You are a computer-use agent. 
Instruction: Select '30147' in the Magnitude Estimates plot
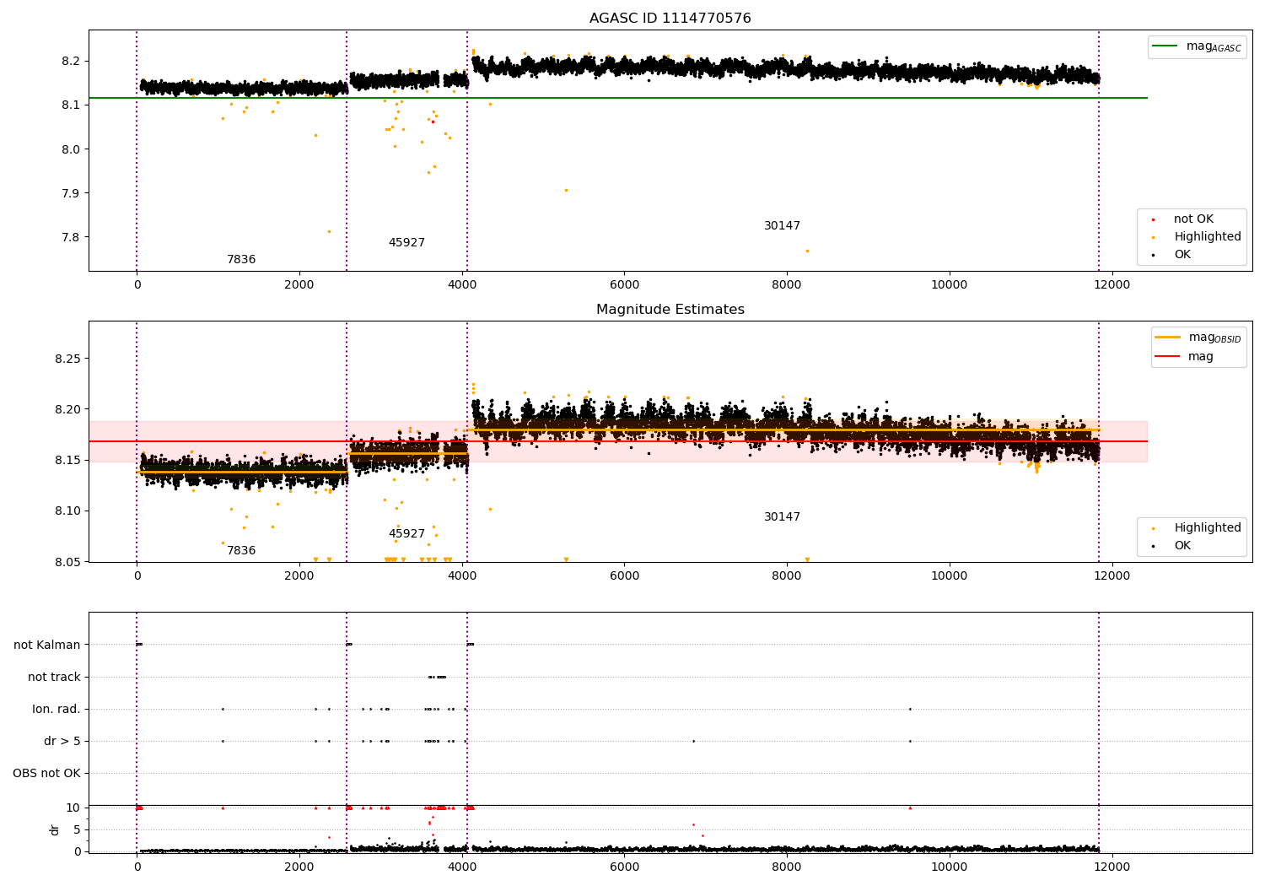pos(782,517)
